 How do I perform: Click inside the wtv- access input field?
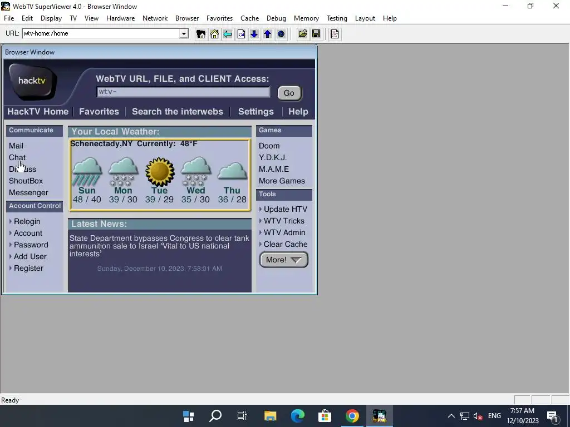pyautogui.click(x=183, y=92)
